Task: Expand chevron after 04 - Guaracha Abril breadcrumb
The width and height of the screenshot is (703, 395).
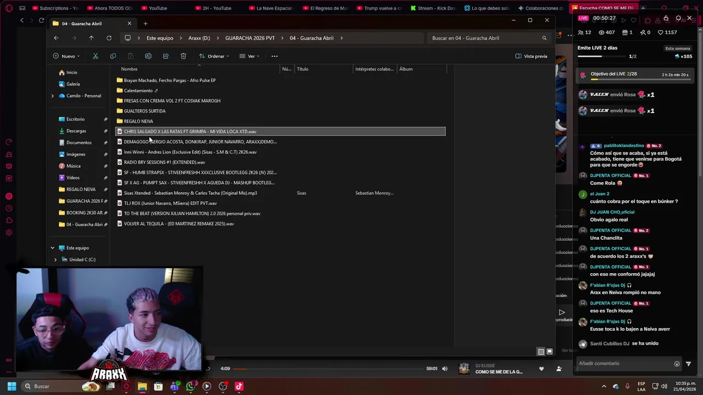Action: (342, 38)
